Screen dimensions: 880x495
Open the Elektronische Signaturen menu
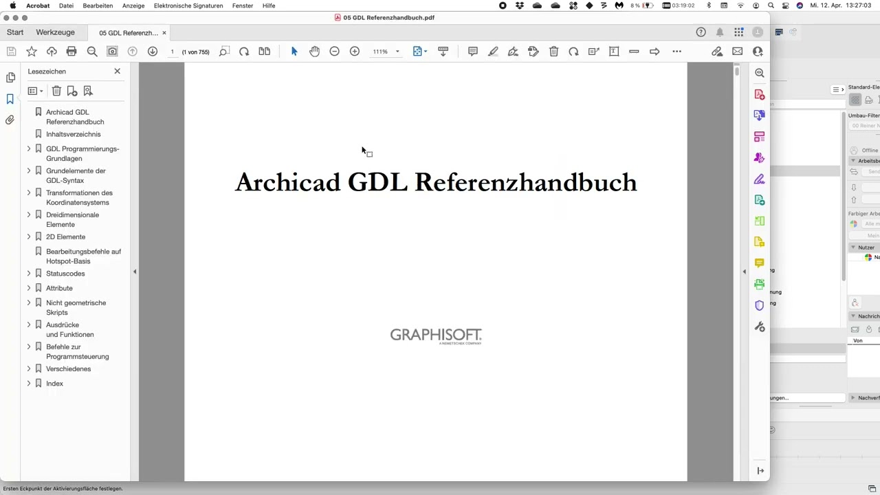188,5
